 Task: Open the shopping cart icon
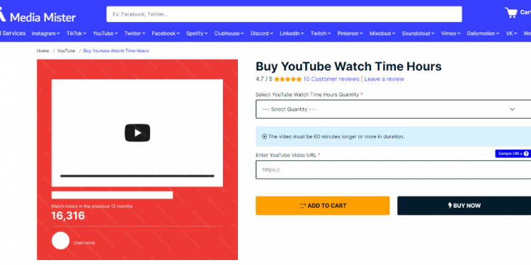(x=511, y=13)
